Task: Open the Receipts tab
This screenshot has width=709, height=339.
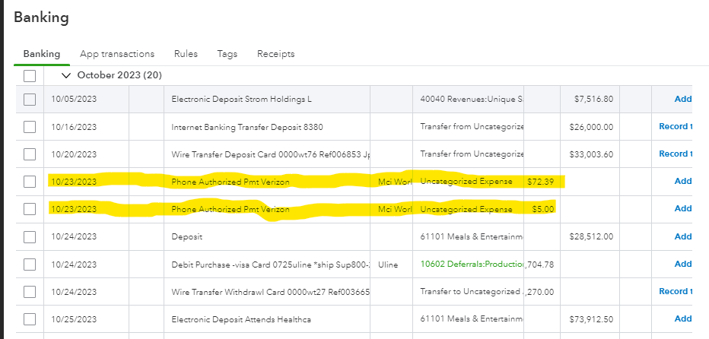Action: [x=275, y=54]
